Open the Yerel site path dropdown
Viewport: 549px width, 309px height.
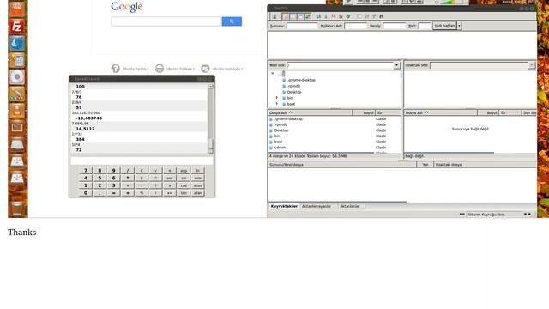[x=396, y=65]
